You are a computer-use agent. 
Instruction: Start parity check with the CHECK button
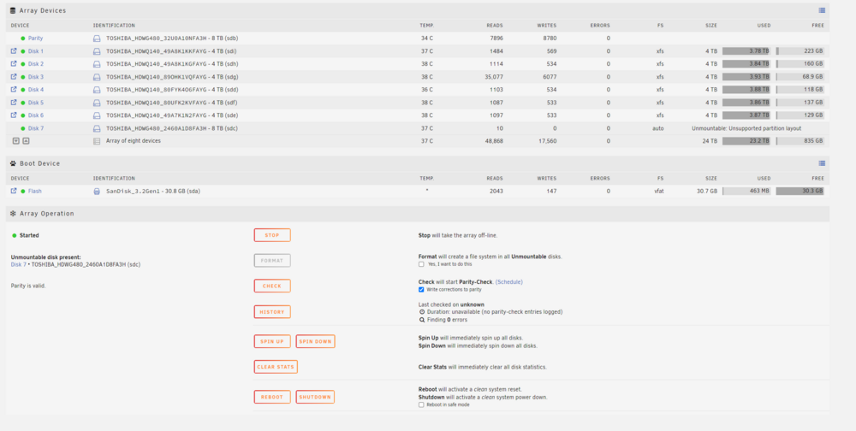coord(272,286)
